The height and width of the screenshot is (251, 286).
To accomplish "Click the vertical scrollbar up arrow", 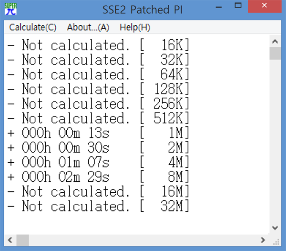I will 275,42.
